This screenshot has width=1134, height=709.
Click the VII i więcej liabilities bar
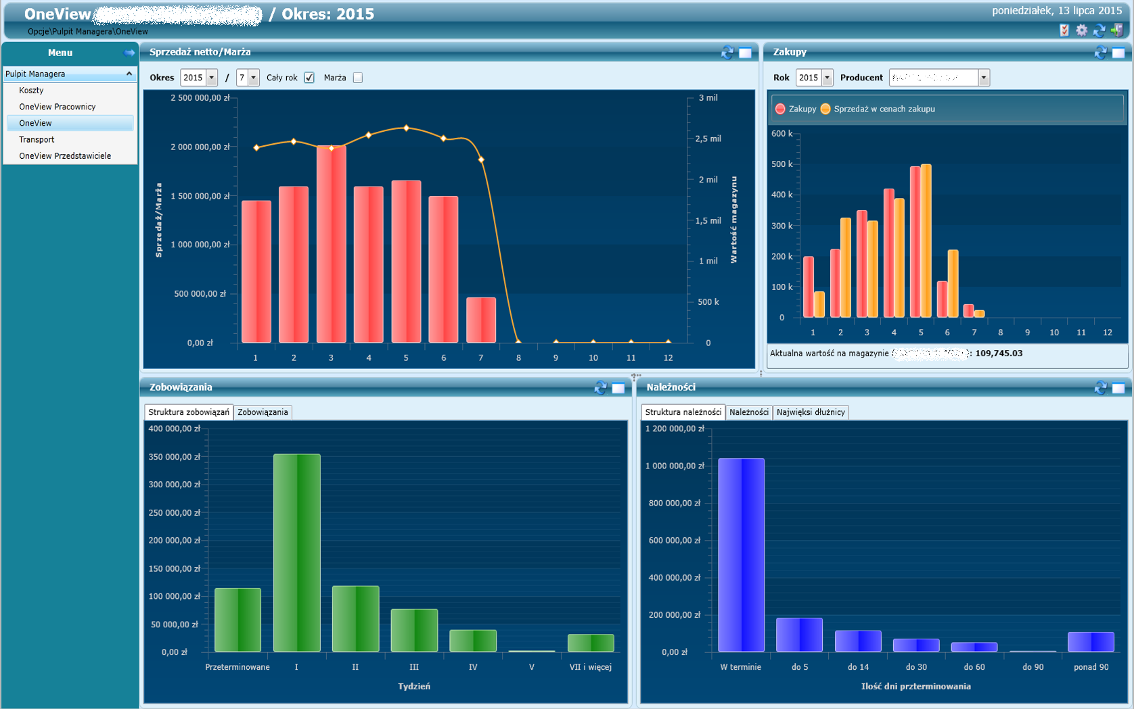[x=591, y=643]
